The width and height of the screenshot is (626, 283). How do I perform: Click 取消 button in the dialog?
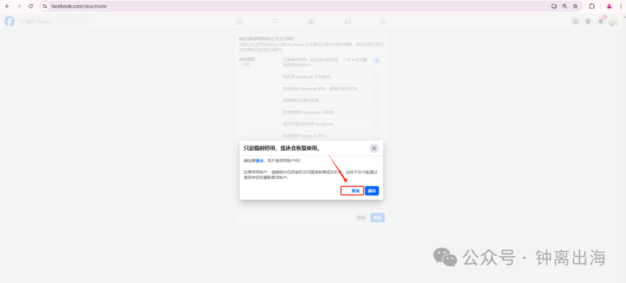352,191
